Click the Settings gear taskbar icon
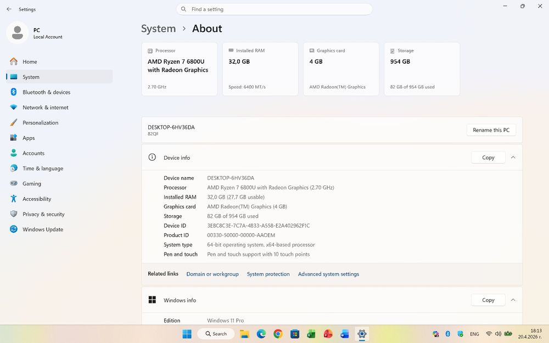 coord(362,334)
